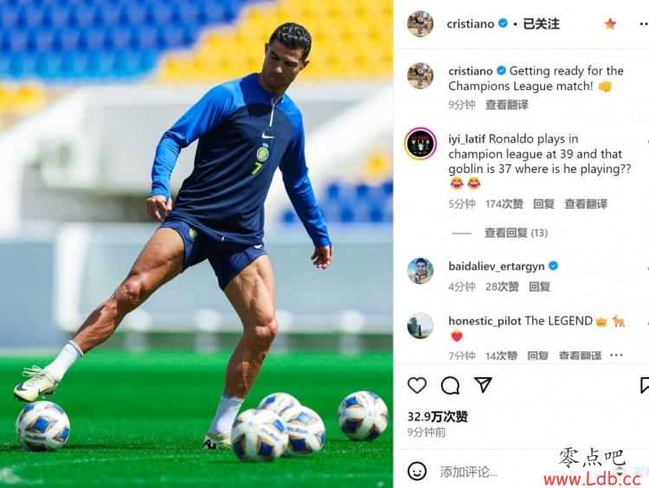The width and height of the screenshot is (649, 488).
Task: Expand 查看回复 (13) replies
Action: (516, 233)
